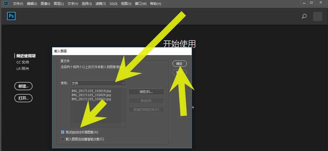328x151 pixels.
Task: Select IMG_20171103_103619.jpg in the file list
Action: (91, 91)
